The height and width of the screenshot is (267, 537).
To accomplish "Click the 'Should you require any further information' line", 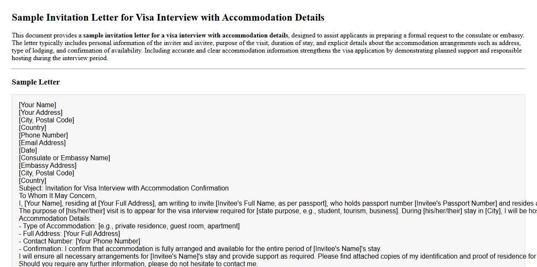I will tap(138, 264).
